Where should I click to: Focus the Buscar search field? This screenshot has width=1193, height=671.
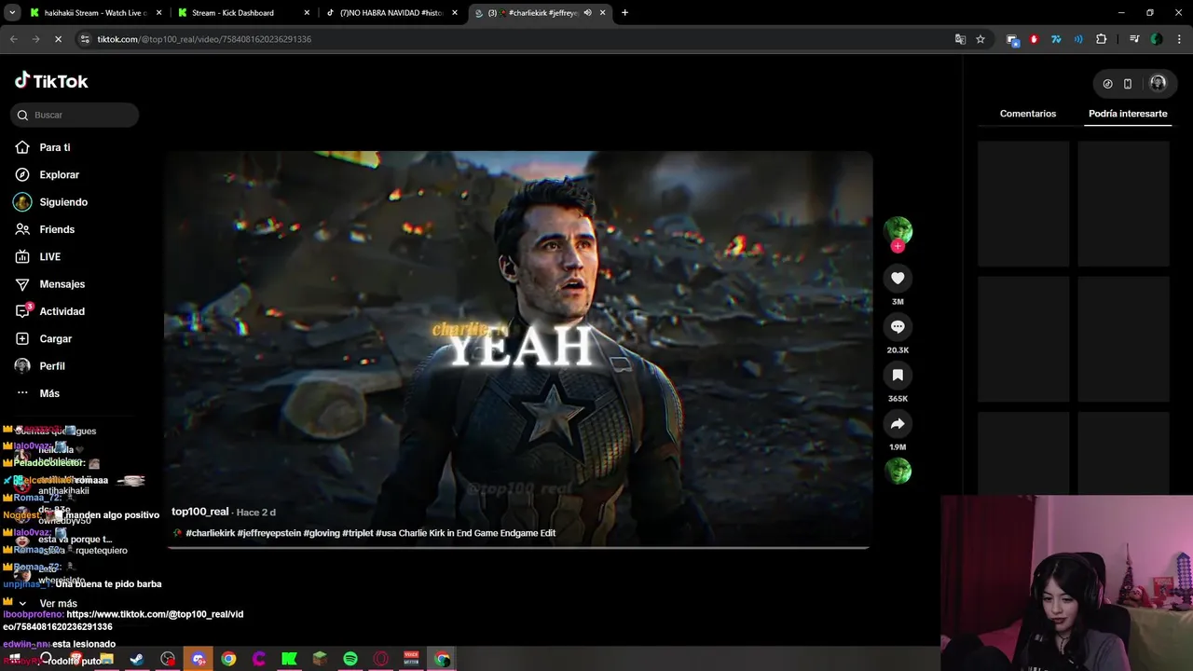(x=75, y=115)
